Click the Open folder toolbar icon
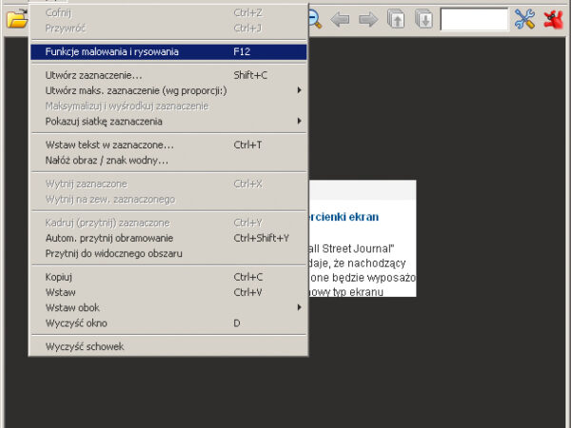This screenshot has height=428, width=571. [x=14, y=19]
